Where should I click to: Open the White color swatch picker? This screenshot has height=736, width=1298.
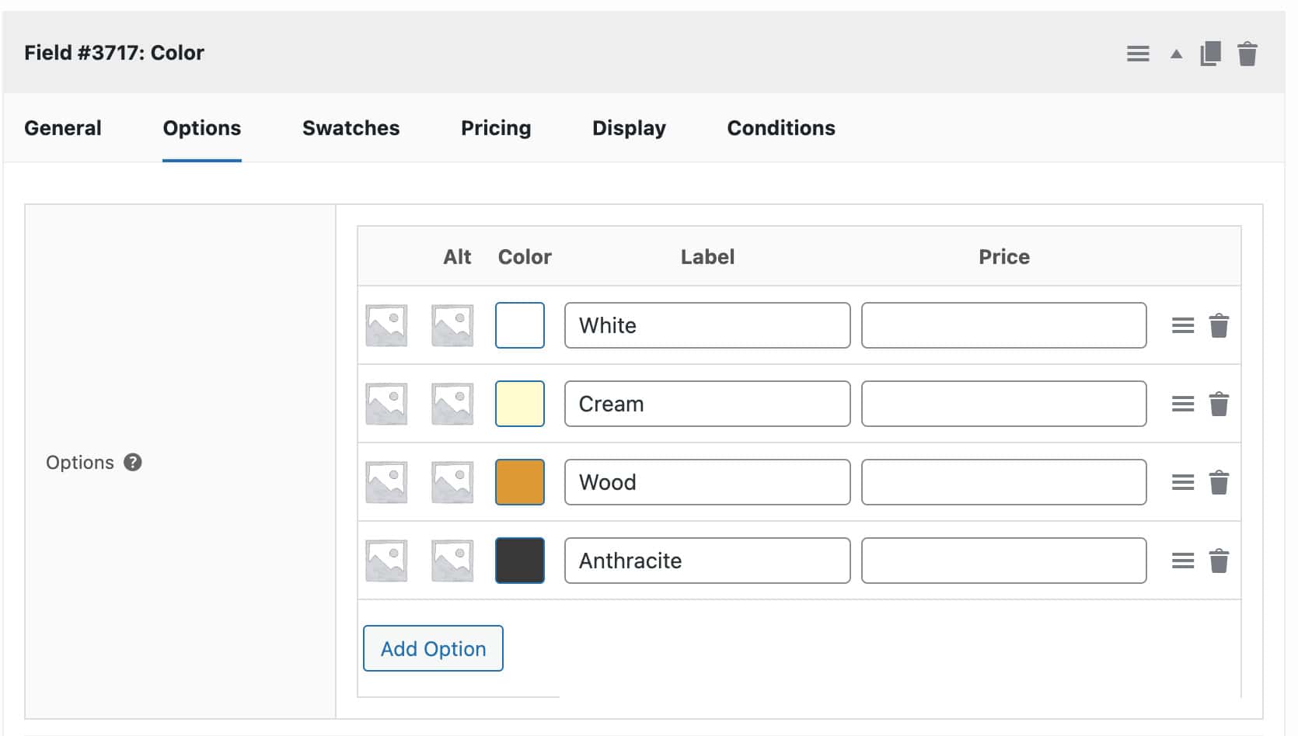[x=519, y=325]
